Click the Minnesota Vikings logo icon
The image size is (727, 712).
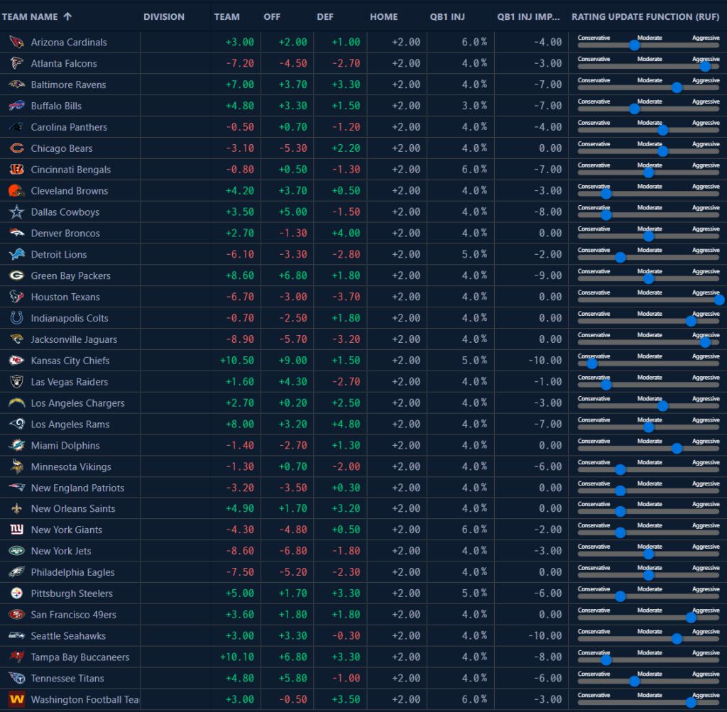tap(17, 467)
